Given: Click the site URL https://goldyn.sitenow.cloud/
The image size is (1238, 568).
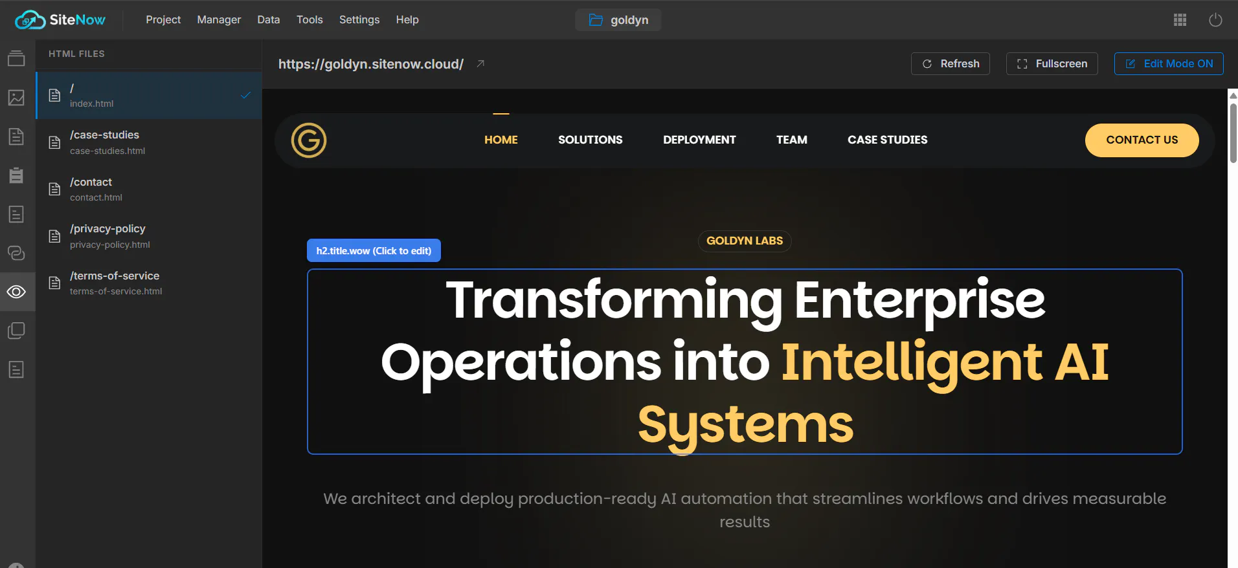Looking at the screenshot, I should coord(371,64).
